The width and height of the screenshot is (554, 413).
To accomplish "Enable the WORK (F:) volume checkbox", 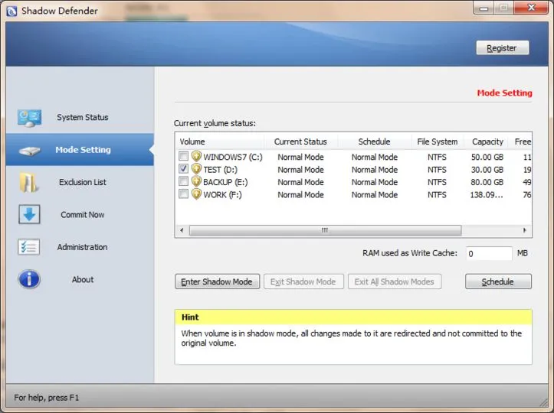I will tap(183, 194).
